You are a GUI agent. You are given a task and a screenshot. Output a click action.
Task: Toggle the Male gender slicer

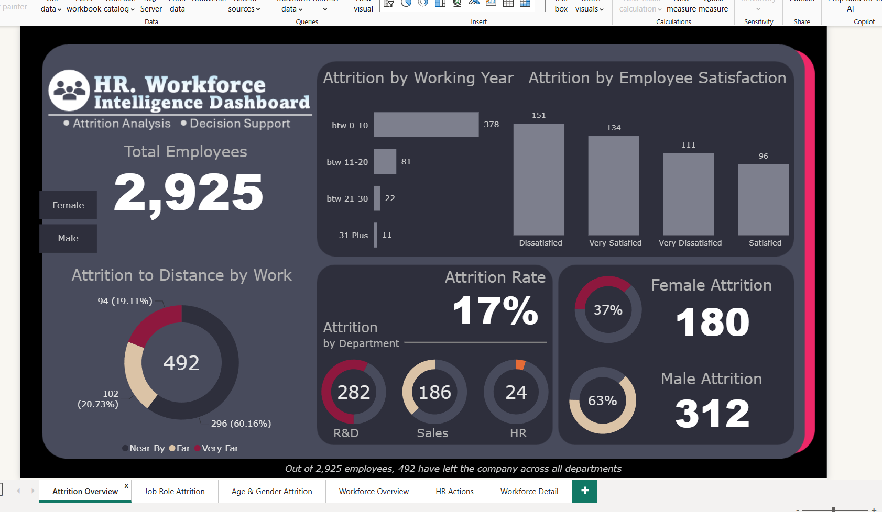coord(68,238)
